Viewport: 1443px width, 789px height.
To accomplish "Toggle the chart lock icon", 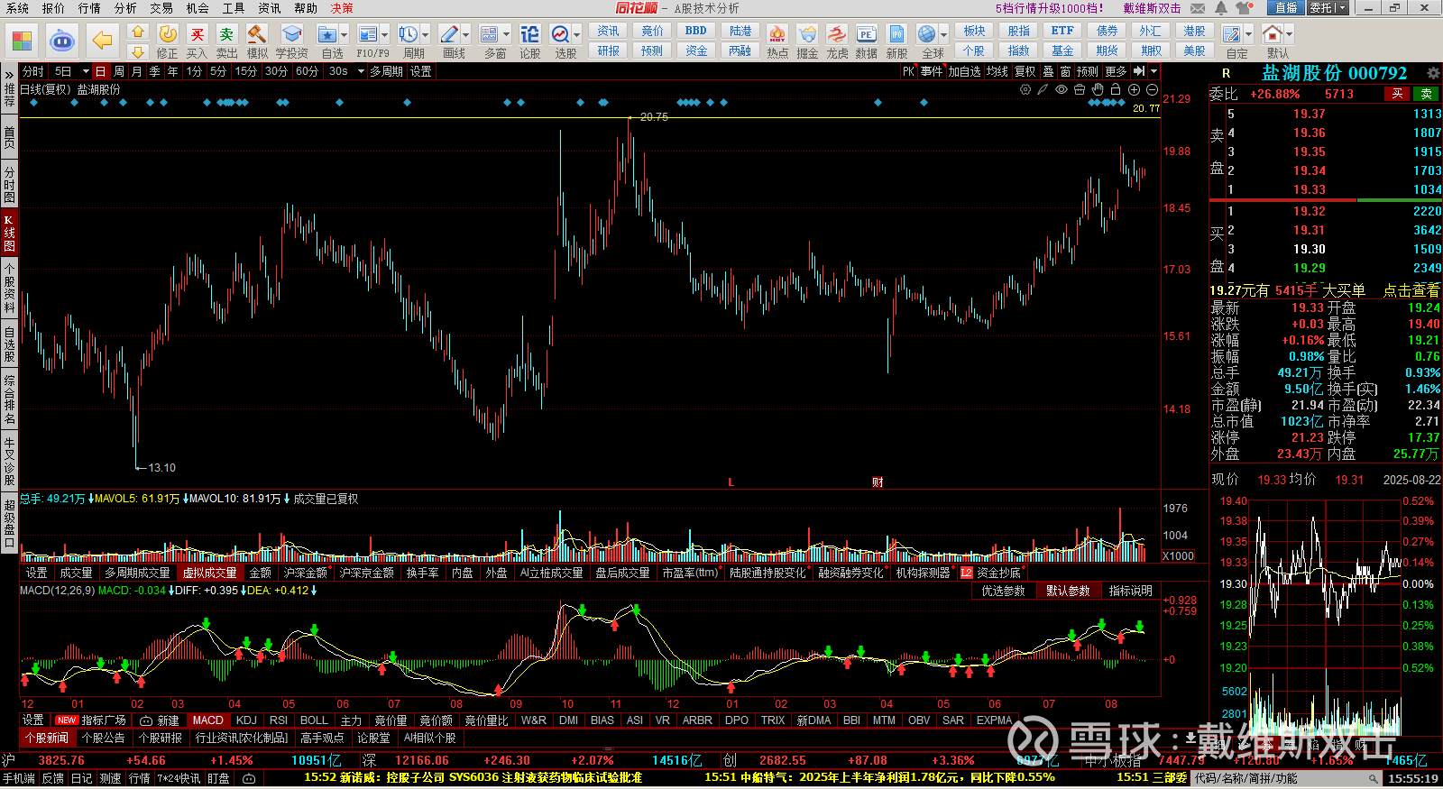I will click(x=1116, y=90).
